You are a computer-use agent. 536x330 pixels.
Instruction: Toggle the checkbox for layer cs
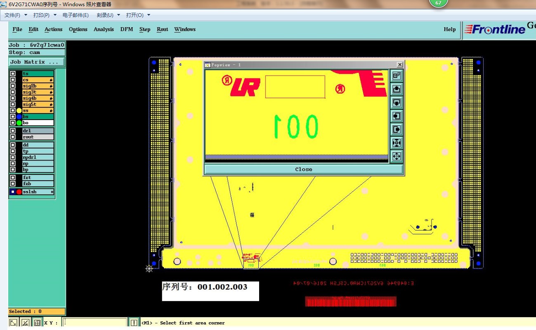click(13, 80)
